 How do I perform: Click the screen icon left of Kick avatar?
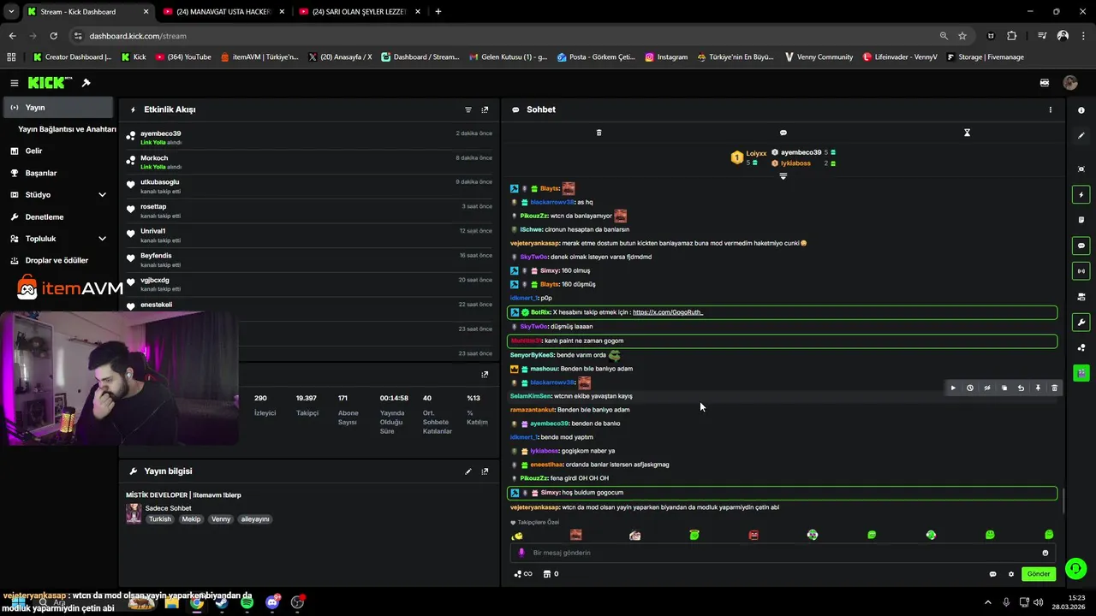click(1045, 83)
